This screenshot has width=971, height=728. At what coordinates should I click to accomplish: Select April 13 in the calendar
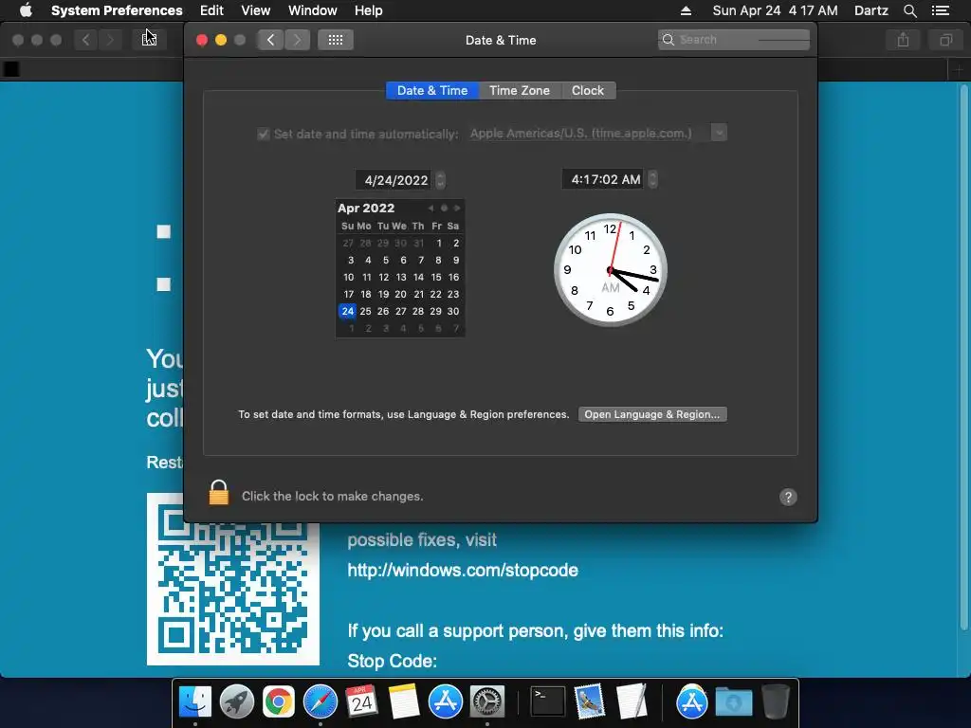click(401, 278)
